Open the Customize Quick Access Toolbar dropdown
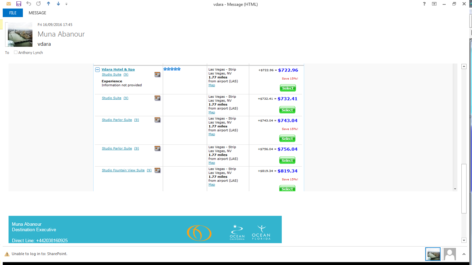The height and width of the screenshot is (265, 472). point(66,4)
